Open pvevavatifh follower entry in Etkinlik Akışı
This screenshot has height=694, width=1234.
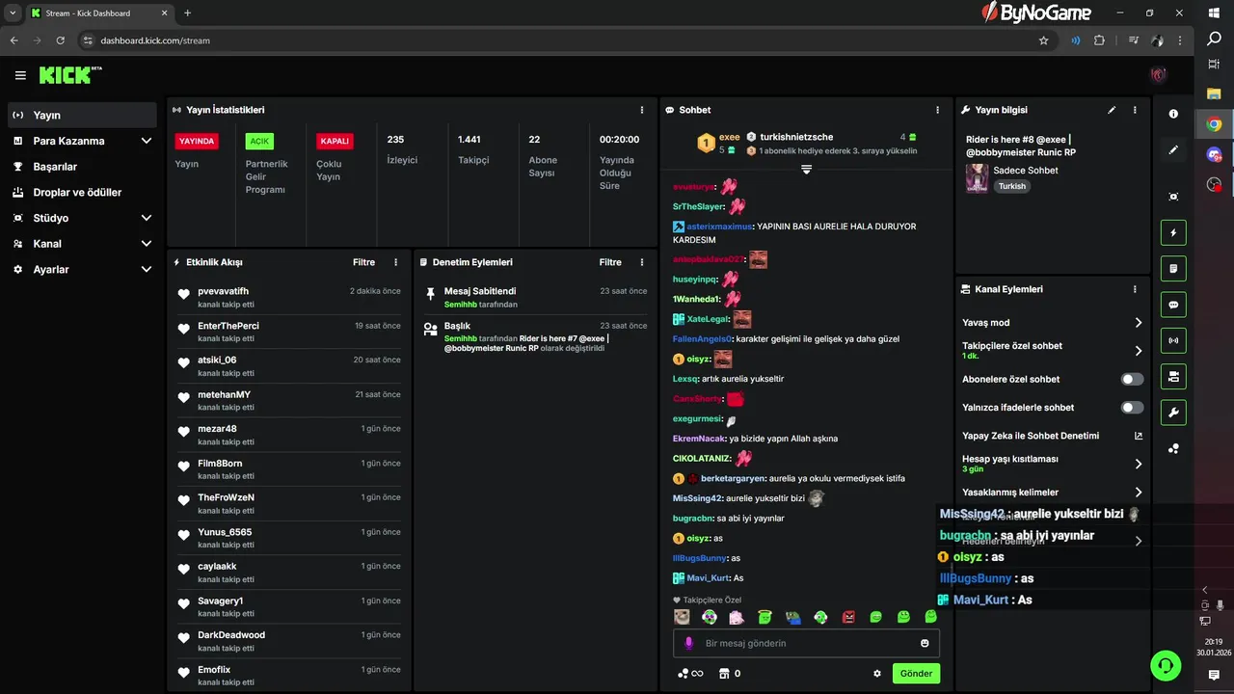click(x=289, y=297)
